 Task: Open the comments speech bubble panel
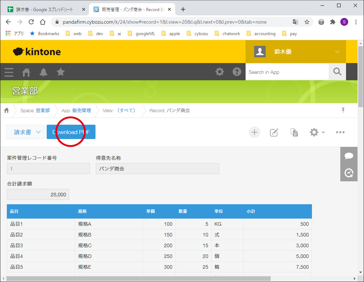349,156
